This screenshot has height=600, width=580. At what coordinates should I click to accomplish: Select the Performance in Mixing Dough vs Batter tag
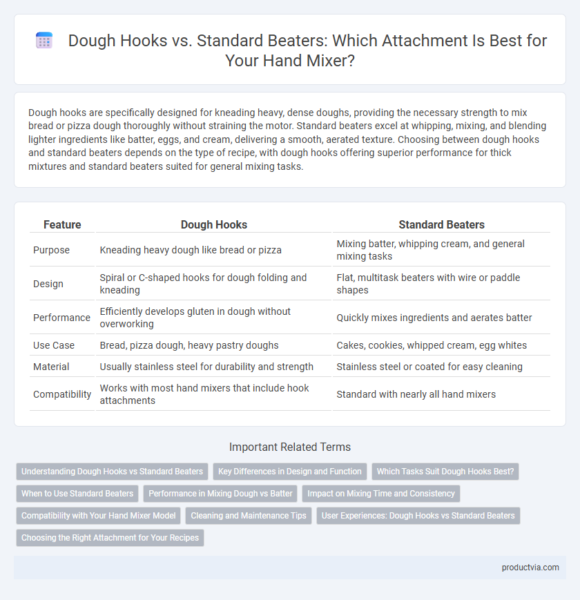(x=220, y=494)
